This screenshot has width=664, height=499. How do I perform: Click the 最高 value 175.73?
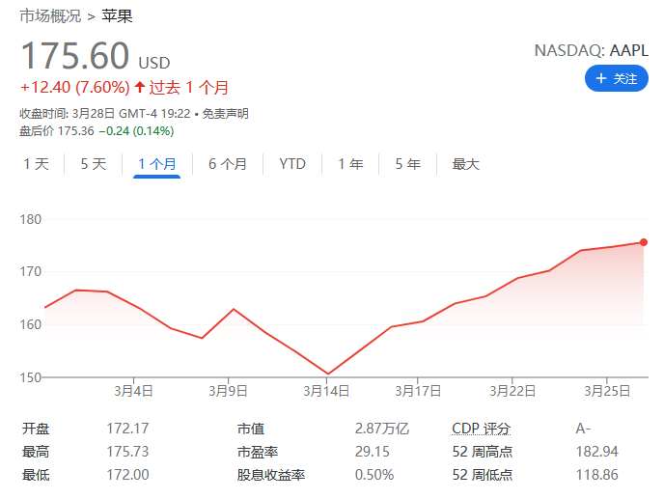pos(127,452)
